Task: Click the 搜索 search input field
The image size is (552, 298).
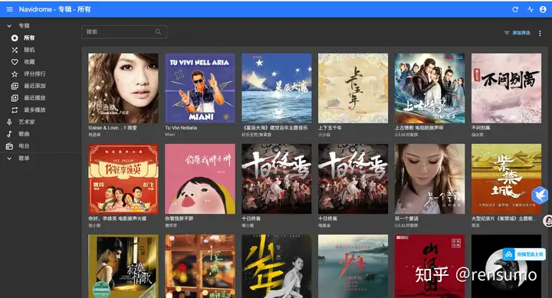Action: 124,32
